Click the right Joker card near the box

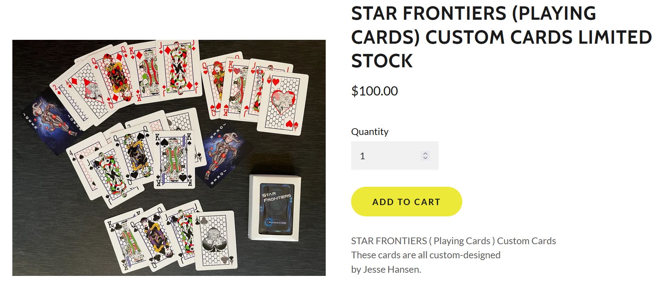[223, 155]
